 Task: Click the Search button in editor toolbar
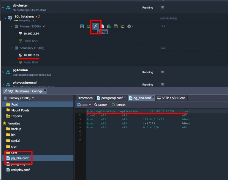101,105
